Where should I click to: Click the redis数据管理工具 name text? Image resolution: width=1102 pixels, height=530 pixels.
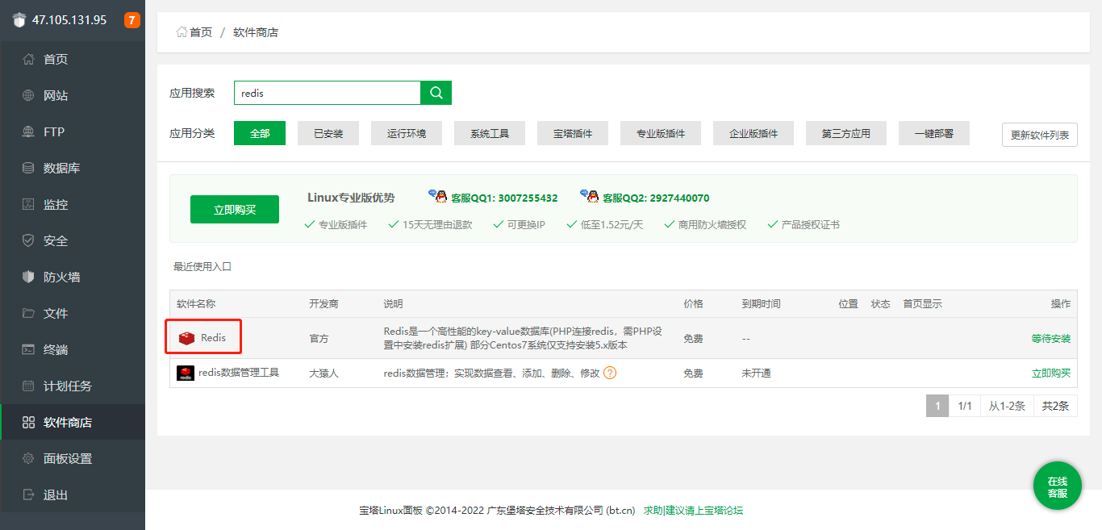239,372
